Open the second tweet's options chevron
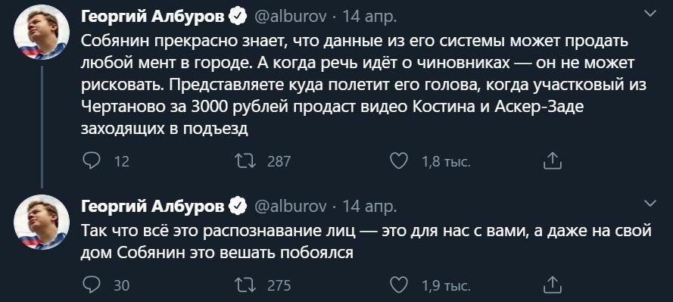Screen dimensions: 673x302 (651, 203)
